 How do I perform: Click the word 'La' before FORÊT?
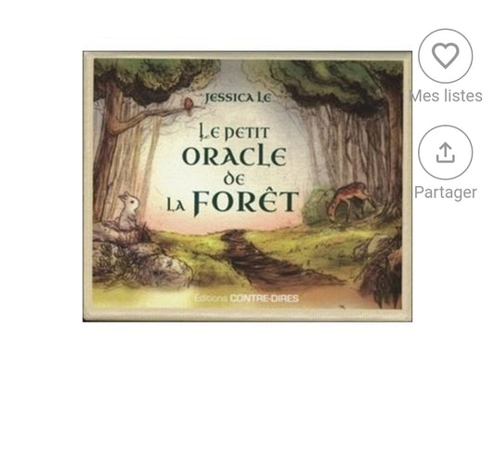[176, 206]
